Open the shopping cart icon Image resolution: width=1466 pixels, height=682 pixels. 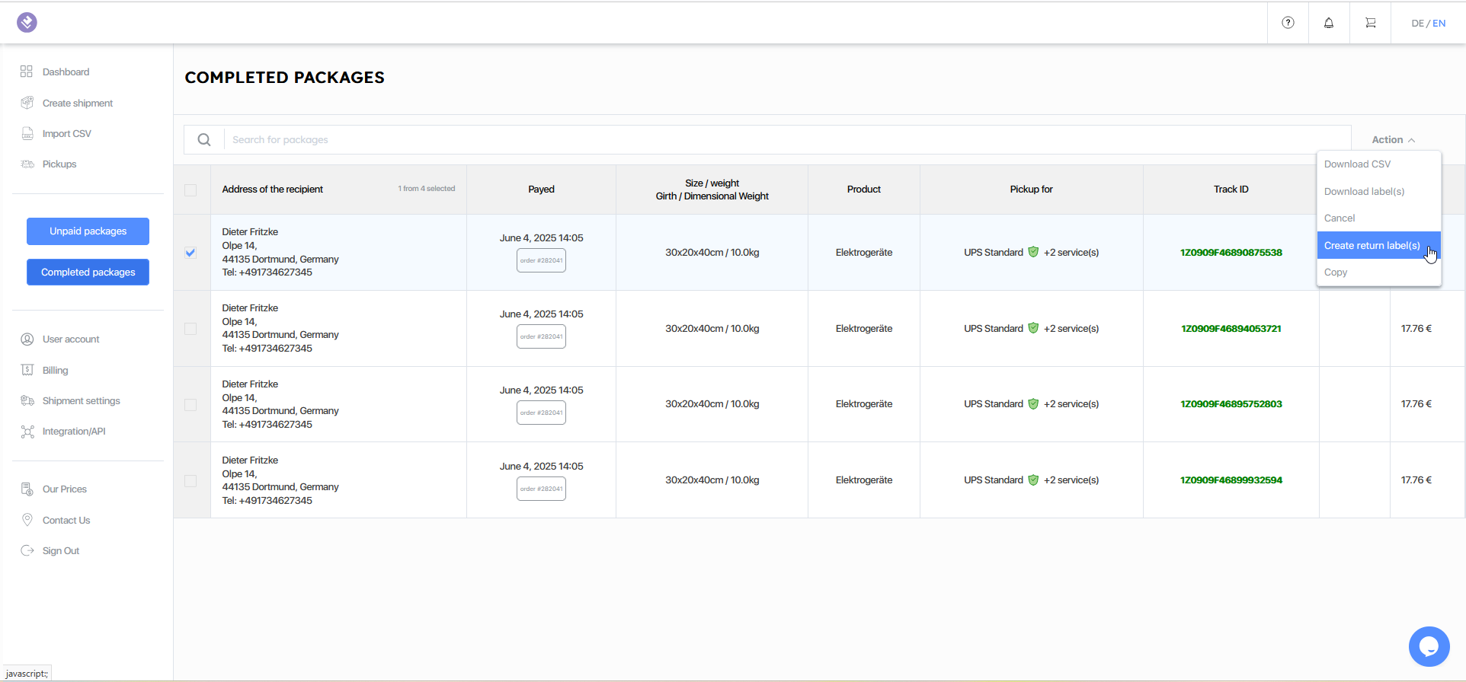coord(1371,23)
